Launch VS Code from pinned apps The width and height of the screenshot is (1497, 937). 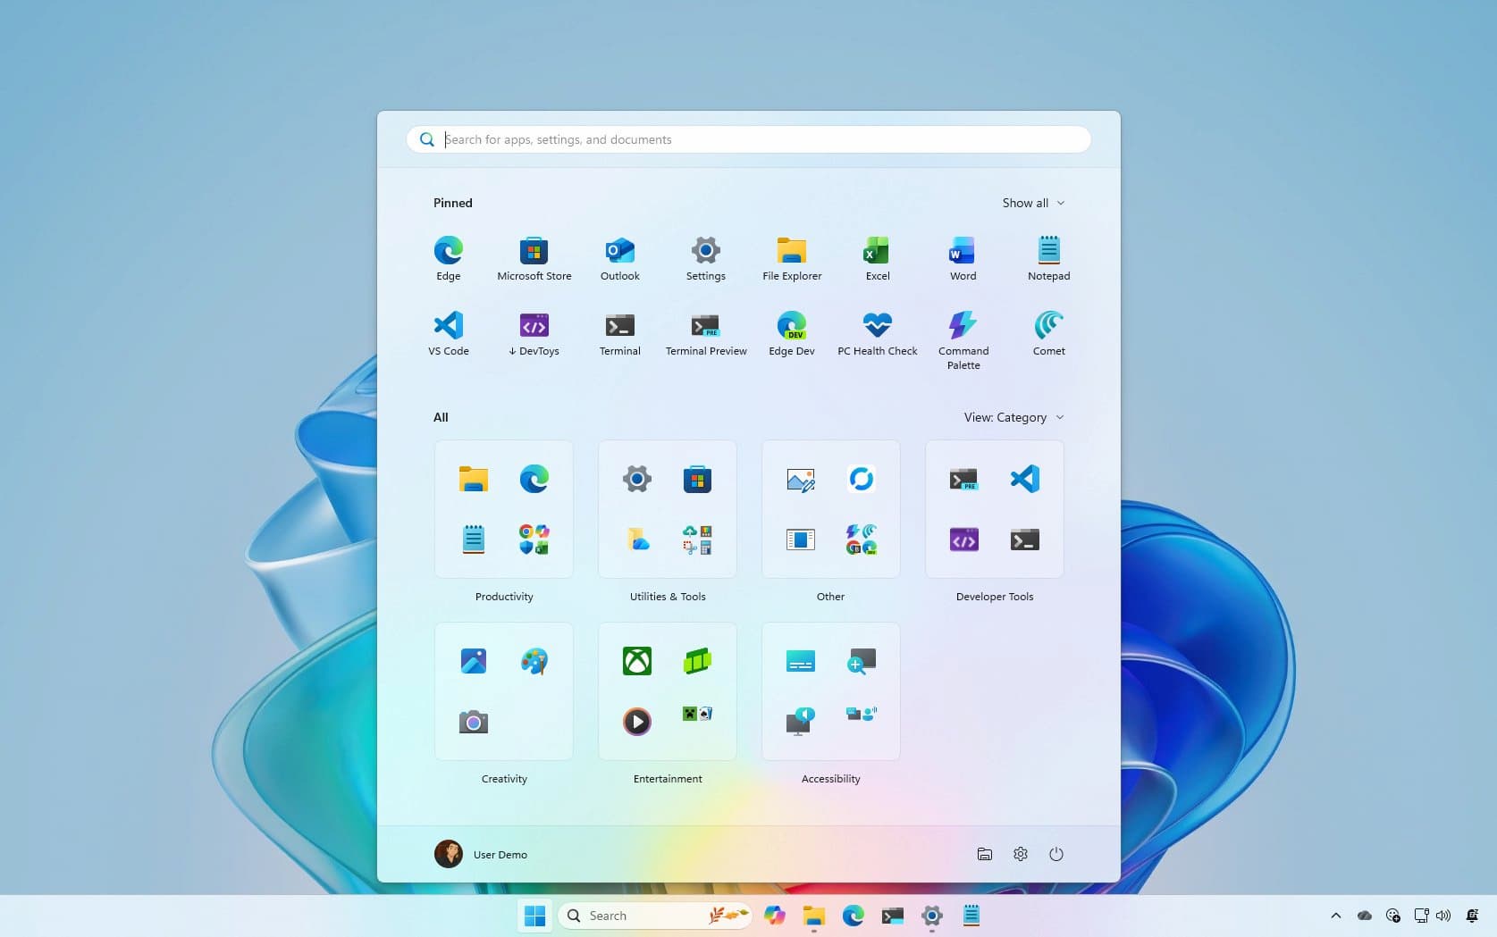point(448,332)
